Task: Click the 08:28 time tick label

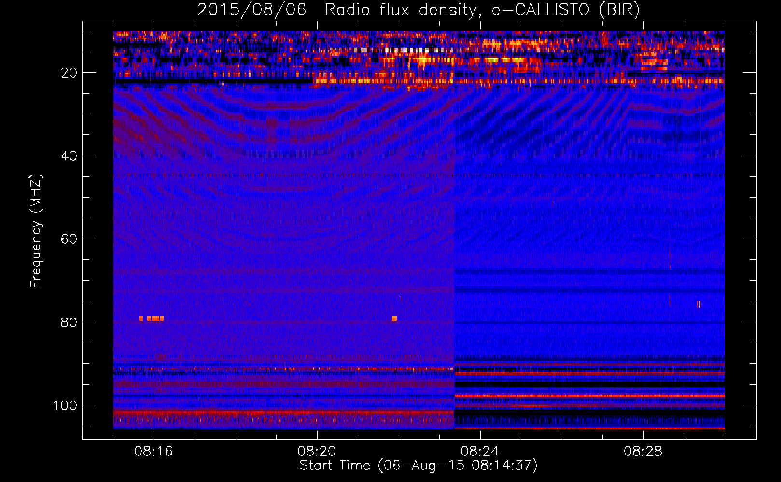Action: pos(643,452)
